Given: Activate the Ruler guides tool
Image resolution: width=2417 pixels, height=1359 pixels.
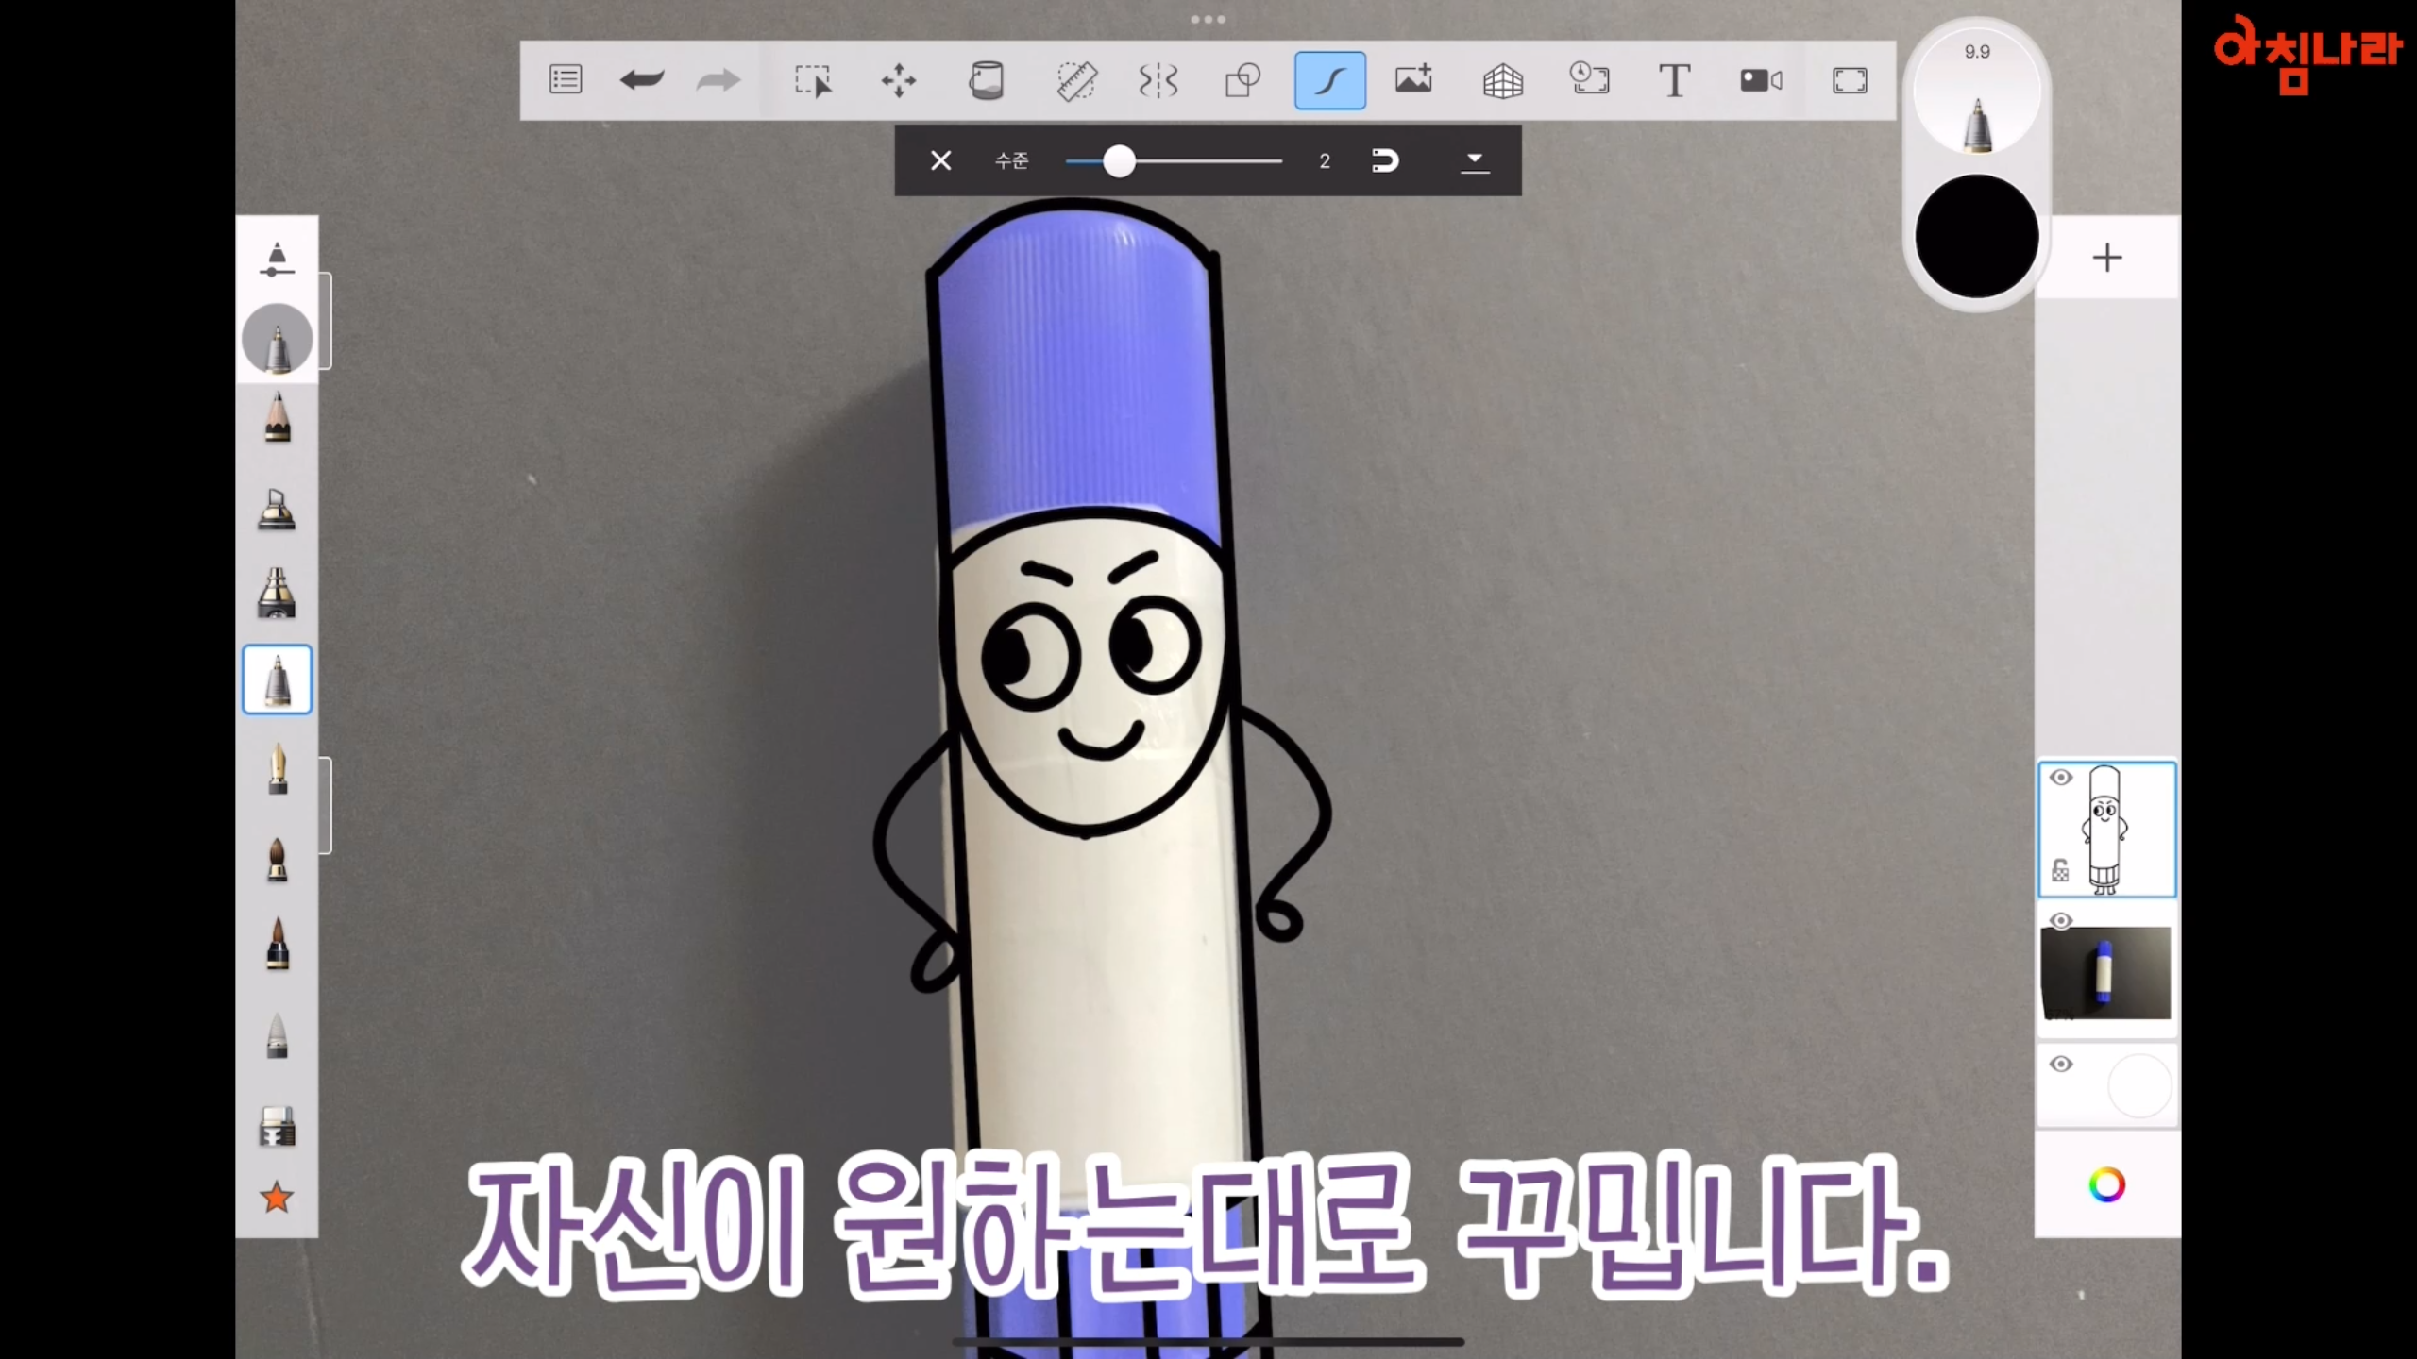Looking at the screenshot, I should pyautogui.click(x=1076, y=80).
